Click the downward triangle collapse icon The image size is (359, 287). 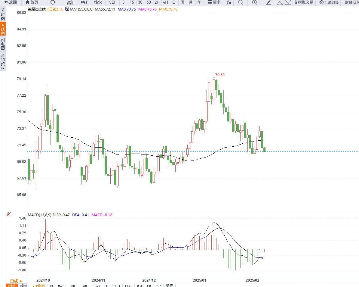pyautogui.click(x=288, y=2)
